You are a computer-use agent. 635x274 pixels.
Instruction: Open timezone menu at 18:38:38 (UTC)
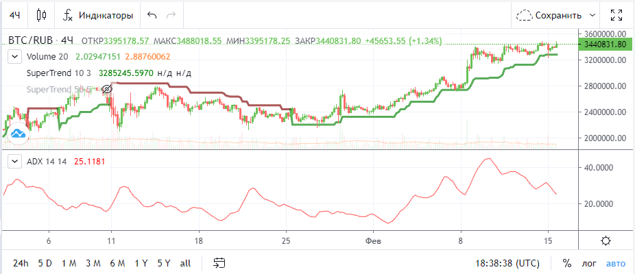(x=507, y=264)
